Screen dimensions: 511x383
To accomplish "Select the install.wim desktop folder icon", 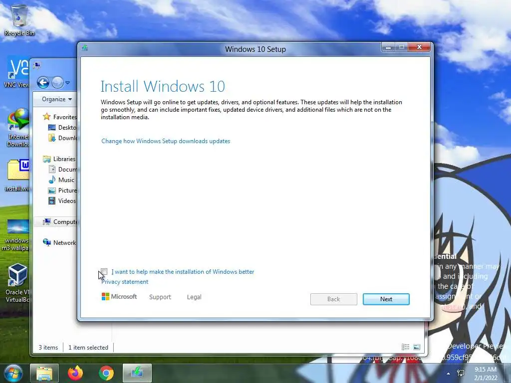I will point(17,175).
